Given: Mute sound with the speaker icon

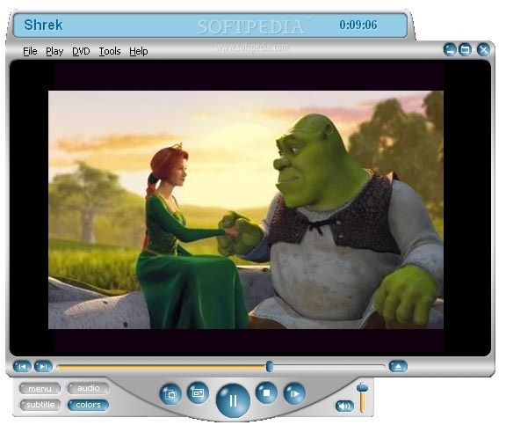Looking at the screenshot, I should pyautogui.click(x=344, y=406).
